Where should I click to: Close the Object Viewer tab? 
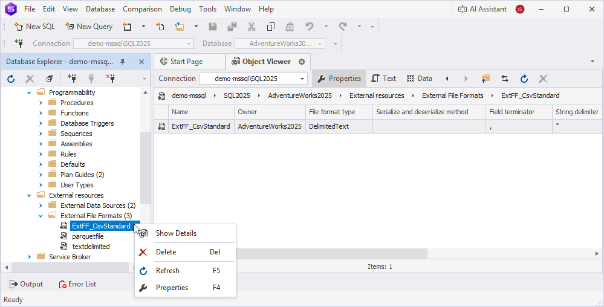[302, 62]
